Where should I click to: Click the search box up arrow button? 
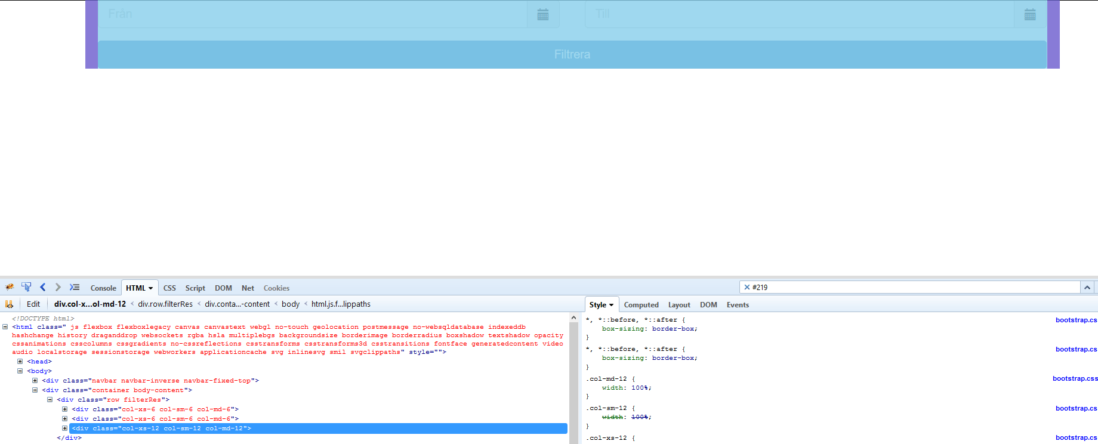pos(1087,287)
